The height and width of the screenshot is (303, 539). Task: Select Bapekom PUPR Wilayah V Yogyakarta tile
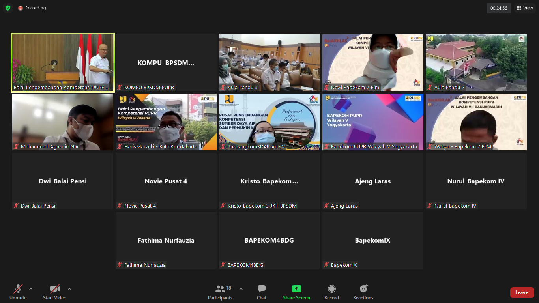(x=373, y=122)
